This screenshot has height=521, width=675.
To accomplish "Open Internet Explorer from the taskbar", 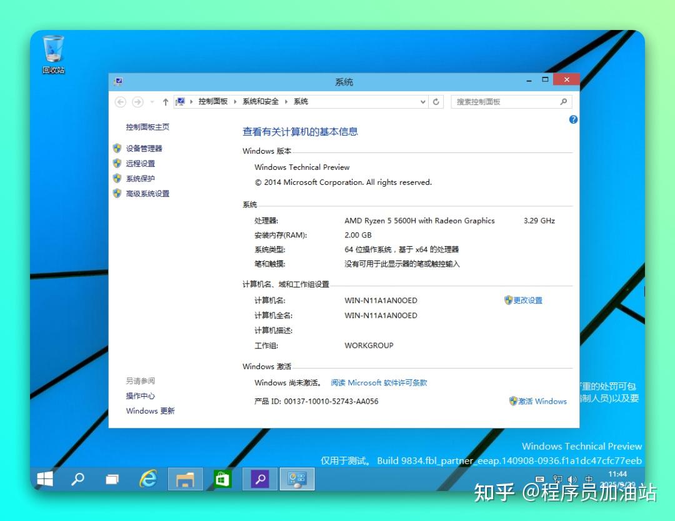I will pyautogui.click(x=148, y=479).
